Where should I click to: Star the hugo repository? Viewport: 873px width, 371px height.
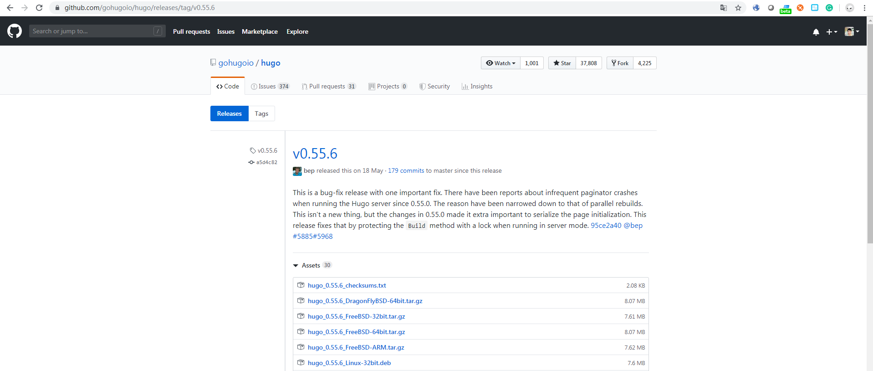click(562, 63)
